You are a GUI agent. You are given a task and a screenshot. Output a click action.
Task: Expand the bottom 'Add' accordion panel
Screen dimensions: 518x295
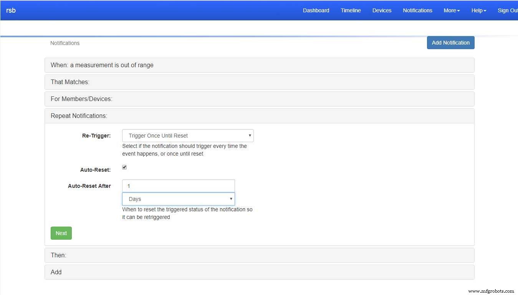click(56, 272)
